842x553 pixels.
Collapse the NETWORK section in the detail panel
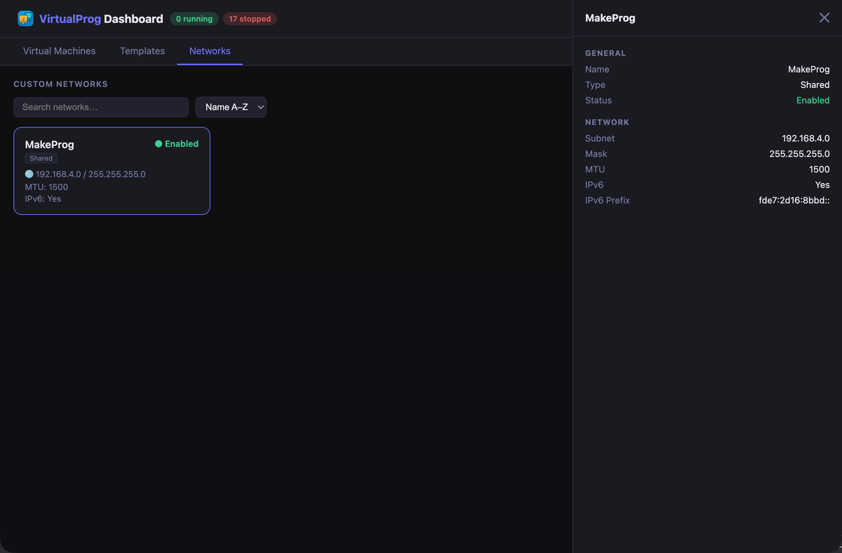[x=607, y=122]
